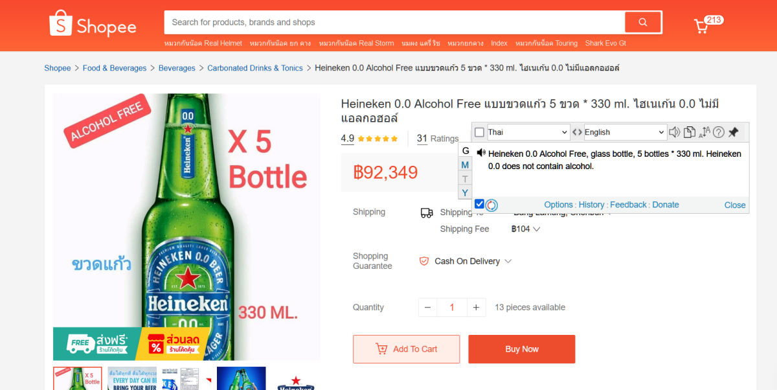The height and width of the screenshot is (390, 777).
Task: Open the Carbonated Drinks & Tonics breadcrumb
Action: coord(254,67)
